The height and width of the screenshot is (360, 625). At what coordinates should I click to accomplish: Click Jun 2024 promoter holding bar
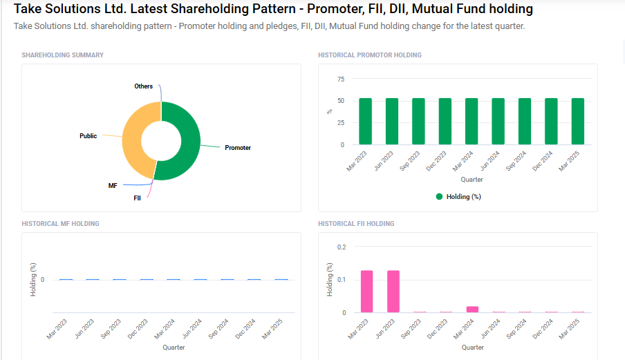tap(498, 122)
